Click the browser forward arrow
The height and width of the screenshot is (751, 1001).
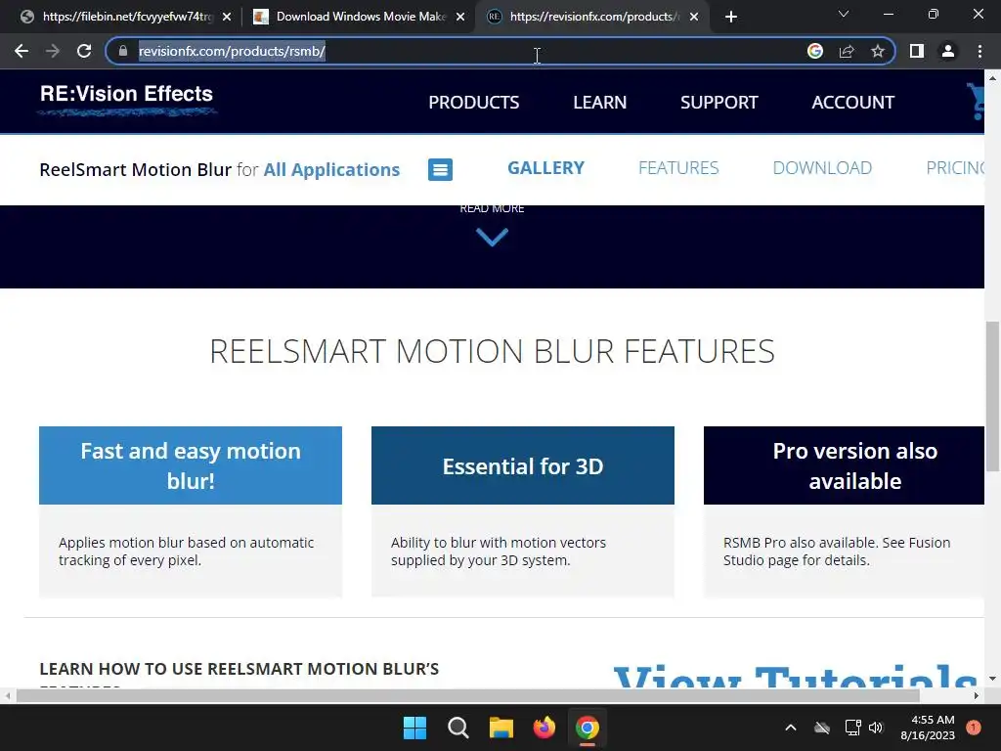pyautogui.click(x=53, y=51)
